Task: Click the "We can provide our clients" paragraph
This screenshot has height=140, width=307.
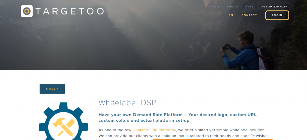Action: click(184, 136)
